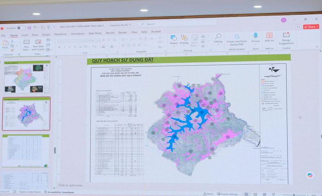Click the New Slide icon

tap(26, 42)
